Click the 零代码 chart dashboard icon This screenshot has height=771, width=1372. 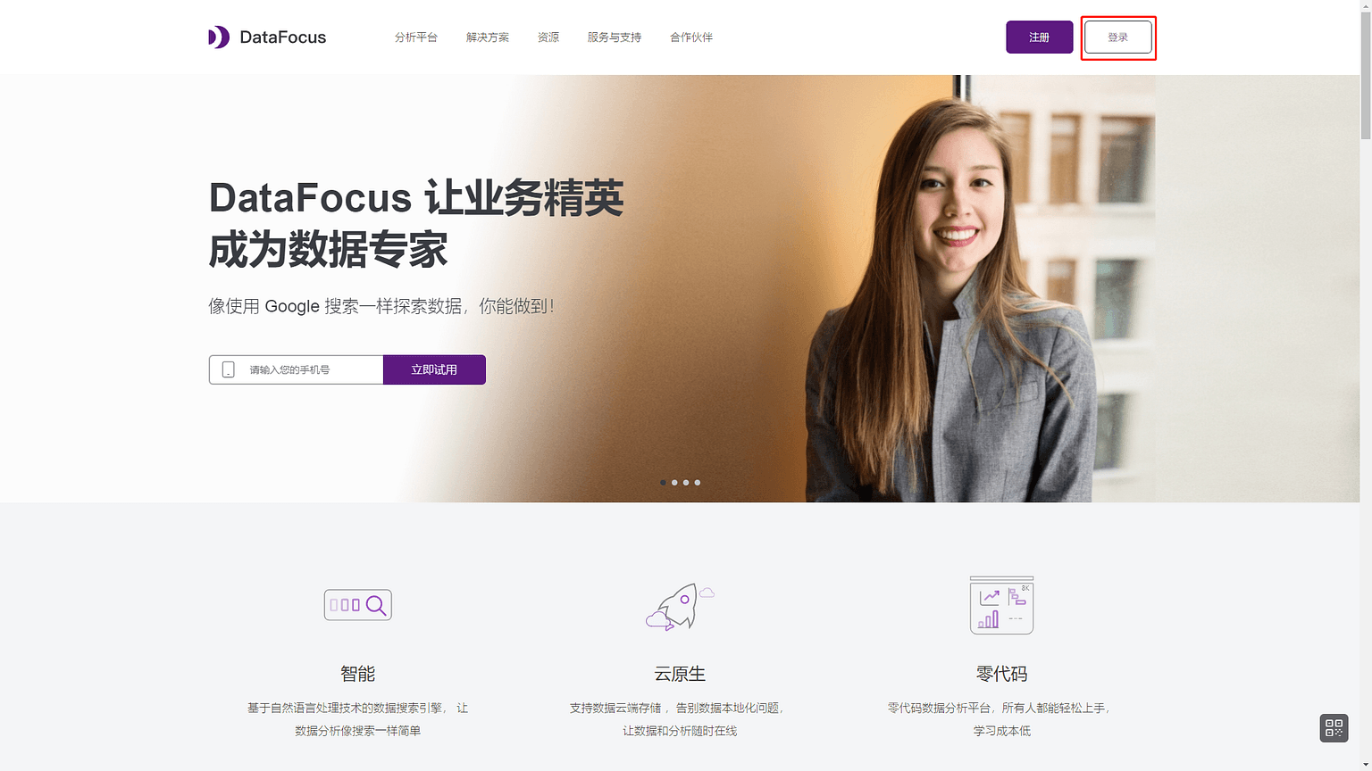[x=1001, y=605]
